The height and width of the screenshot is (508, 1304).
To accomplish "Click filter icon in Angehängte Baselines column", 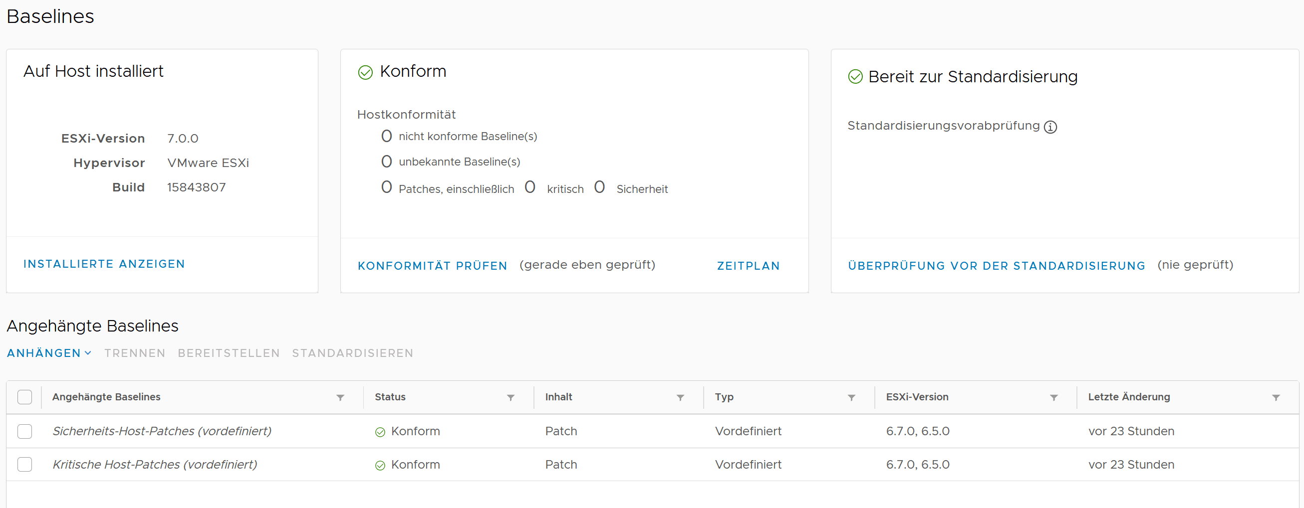I will click(x=340, y=398).
